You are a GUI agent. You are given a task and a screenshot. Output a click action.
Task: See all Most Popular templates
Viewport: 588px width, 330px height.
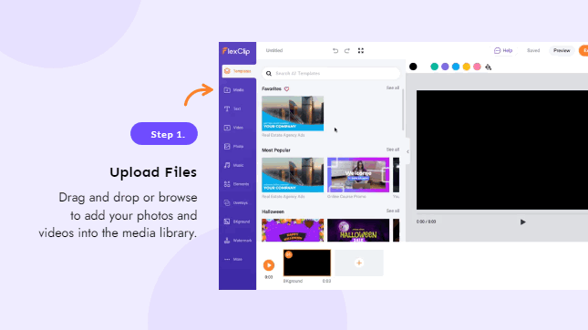[x=393, y=150]
